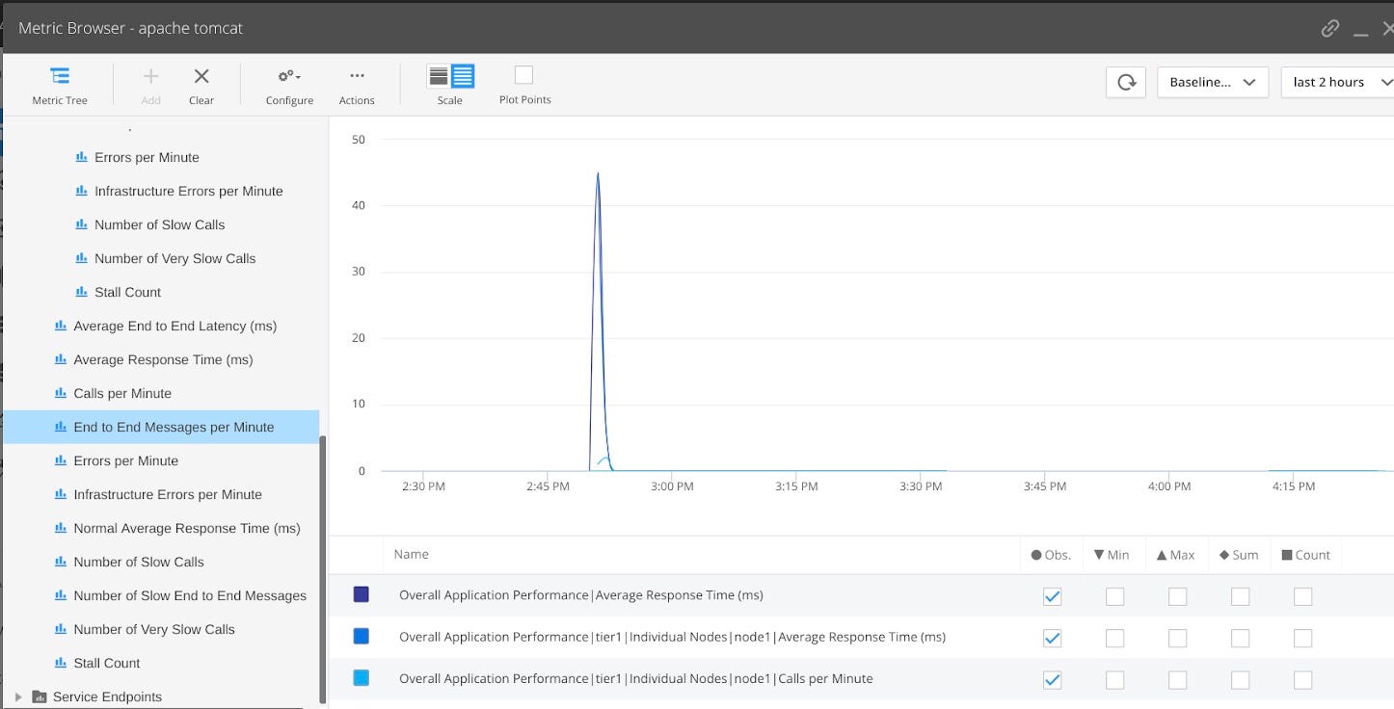Select Average End to End Latency (ms)

[x=174, y=326]
